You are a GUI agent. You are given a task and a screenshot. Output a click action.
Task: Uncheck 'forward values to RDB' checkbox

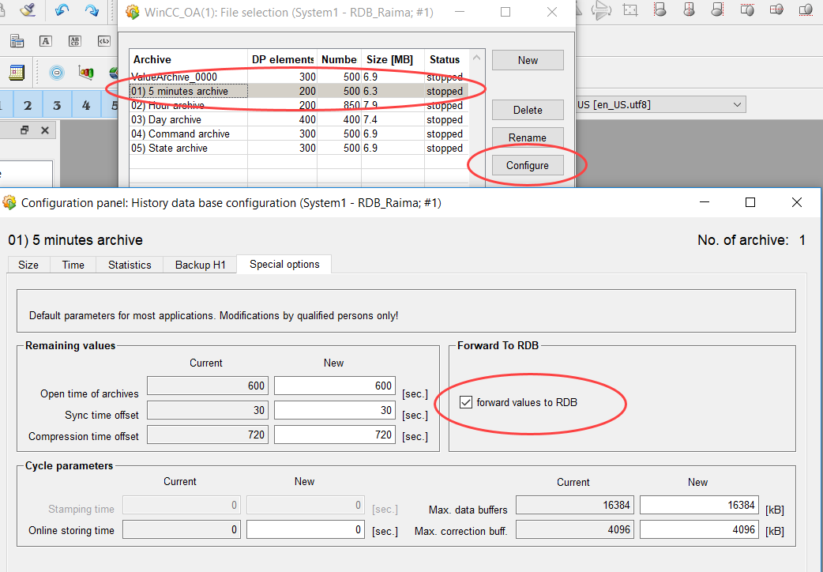coord(466,403)
